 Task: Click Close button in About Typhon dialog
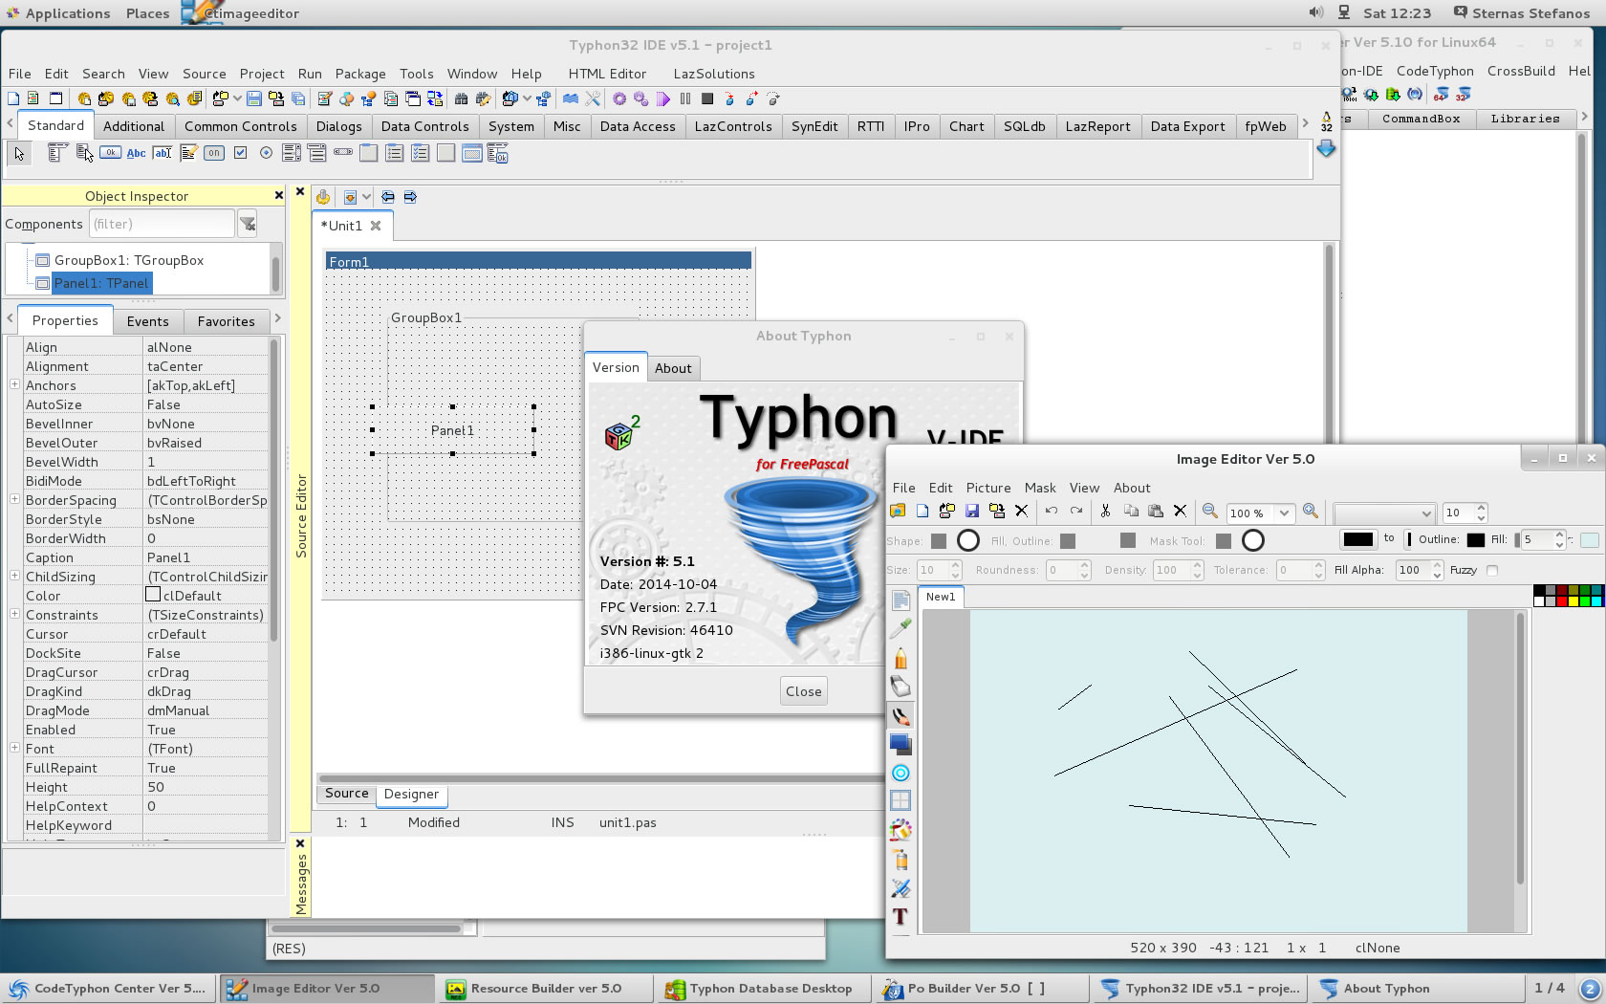pyautogui.click(x=803, y=691)
